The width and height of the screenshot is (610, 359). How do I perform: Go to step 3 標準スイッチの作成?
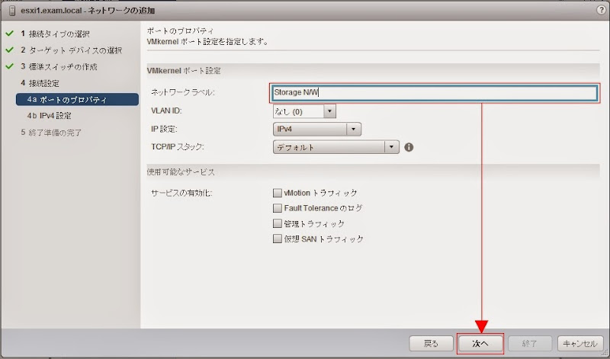pyautogui.click(x=59, y=66)
